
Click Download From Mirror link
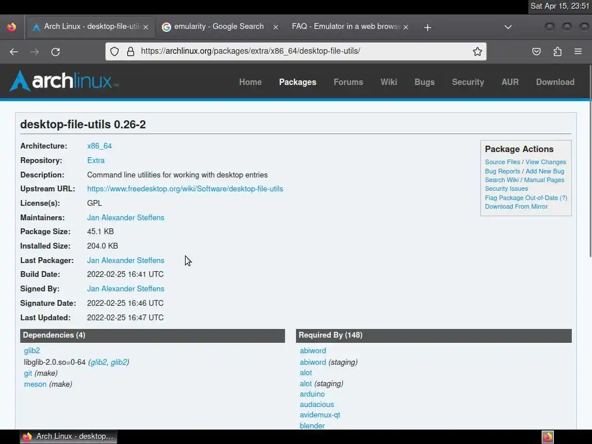[x=516, y=206]
